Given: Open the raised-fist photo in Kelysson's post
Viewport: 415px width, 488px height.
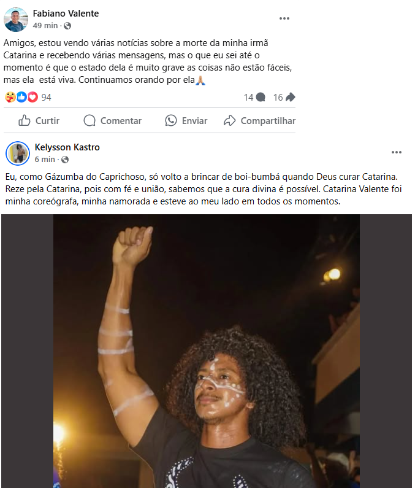Looking at the screenshot, I should coord(207,351).
